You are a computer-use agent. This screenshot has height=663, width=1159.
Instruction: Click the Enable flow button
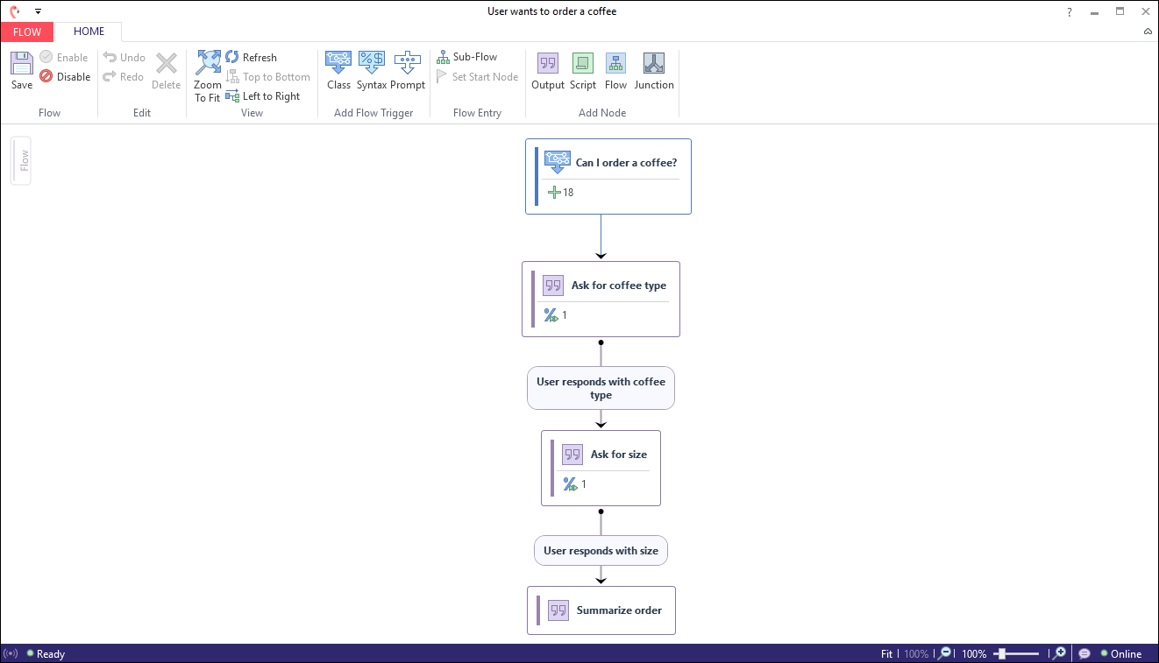[x=63, y=58]
